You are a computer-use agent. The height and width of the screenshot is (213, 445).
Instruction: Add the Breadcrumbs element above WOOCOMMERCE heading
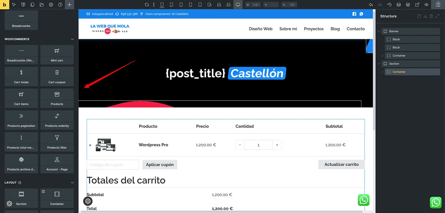[21, 20]
